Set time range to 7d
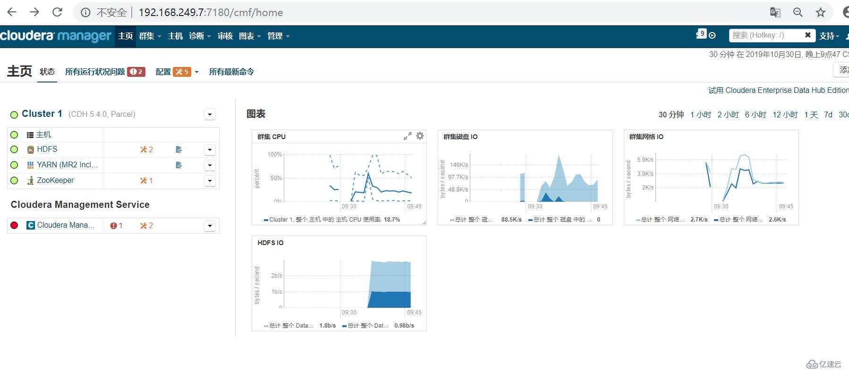The width and height of the screenshot is (849, 370). [x=828, y=115]
